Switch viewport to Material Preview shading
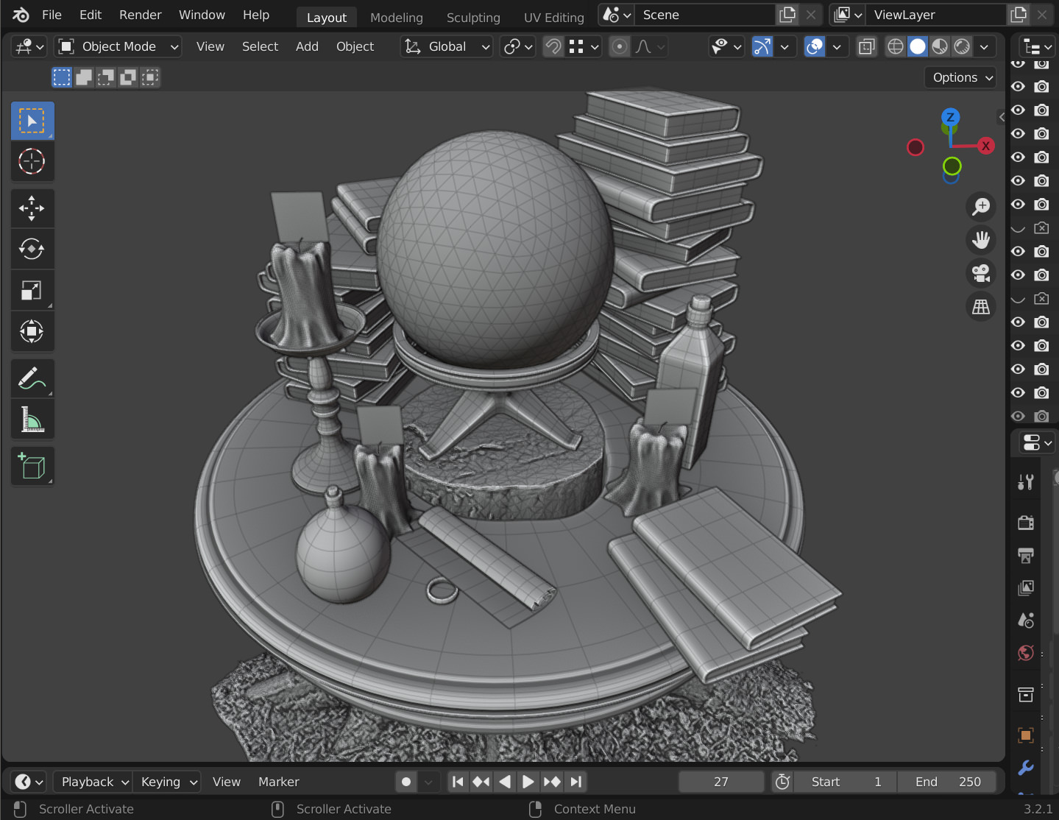 pyautogui.click(x=940, y=46)
